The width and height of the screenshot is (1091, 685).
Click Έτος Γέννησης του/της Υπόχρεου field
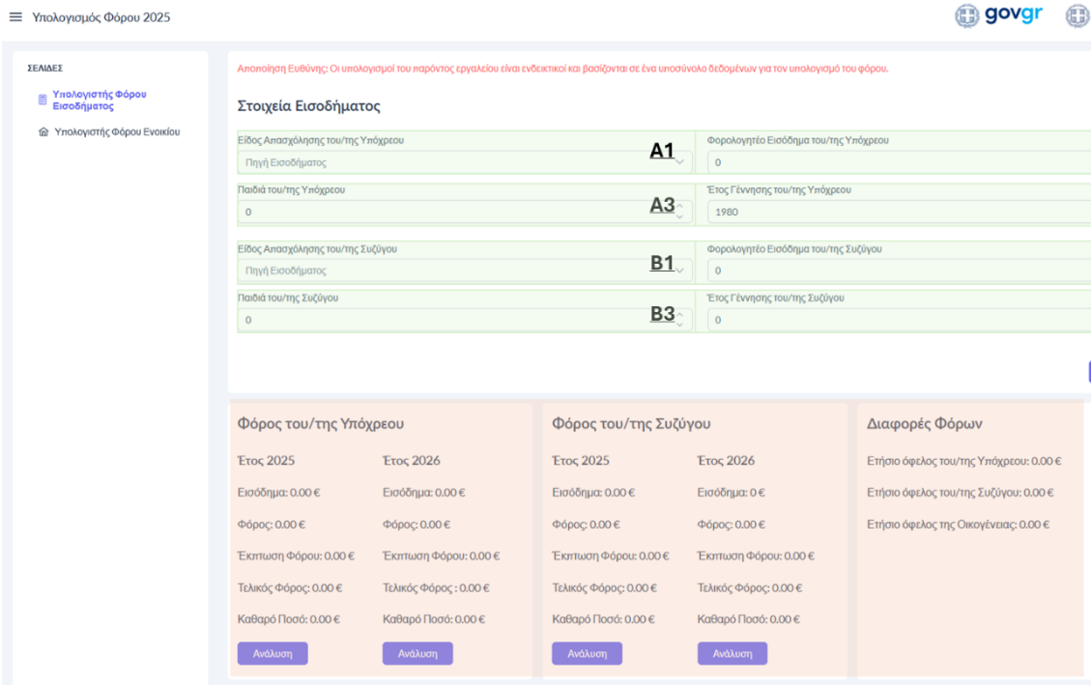point(899,211)
